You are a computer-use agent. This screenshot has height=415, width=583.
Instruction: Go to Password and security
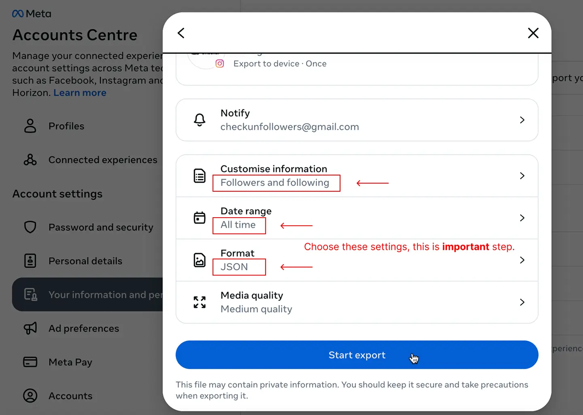(101, 227)
